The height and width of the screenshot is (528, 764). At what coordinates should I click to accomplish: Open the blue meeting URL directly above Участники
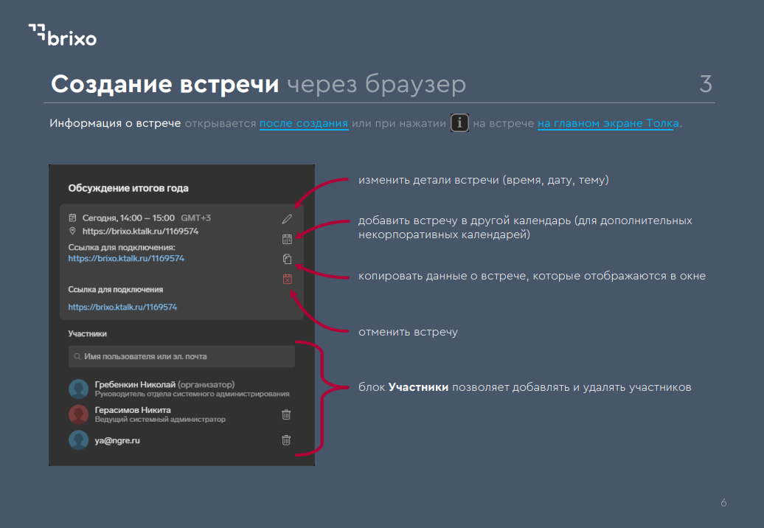pos(122,307)
